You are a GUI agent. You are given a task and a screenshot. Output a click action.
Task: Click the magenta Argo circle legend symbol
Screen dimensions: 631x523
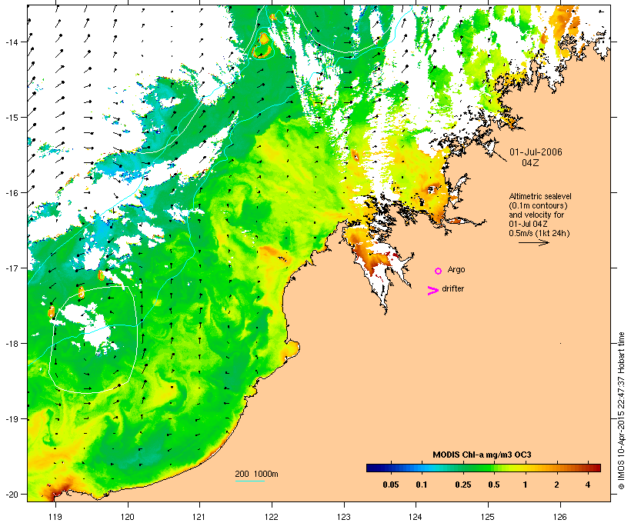tap(439, 271)
